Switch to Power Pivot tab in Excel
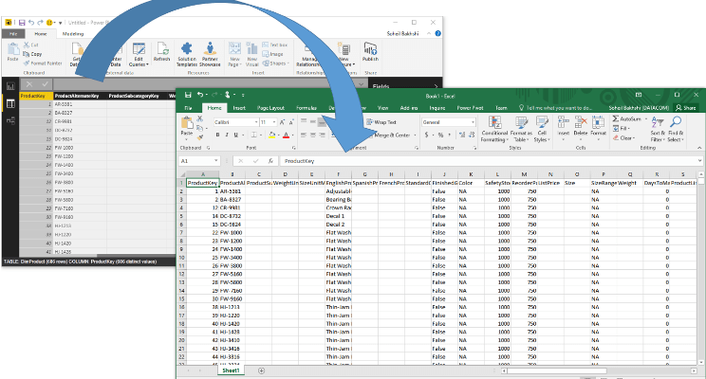 (469, 108)
